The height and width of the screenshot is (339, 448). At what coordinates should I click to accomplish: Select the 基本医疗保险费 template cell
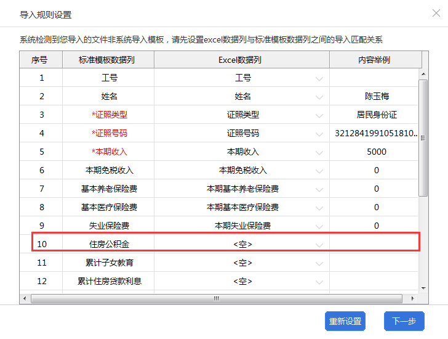[108, 207]
